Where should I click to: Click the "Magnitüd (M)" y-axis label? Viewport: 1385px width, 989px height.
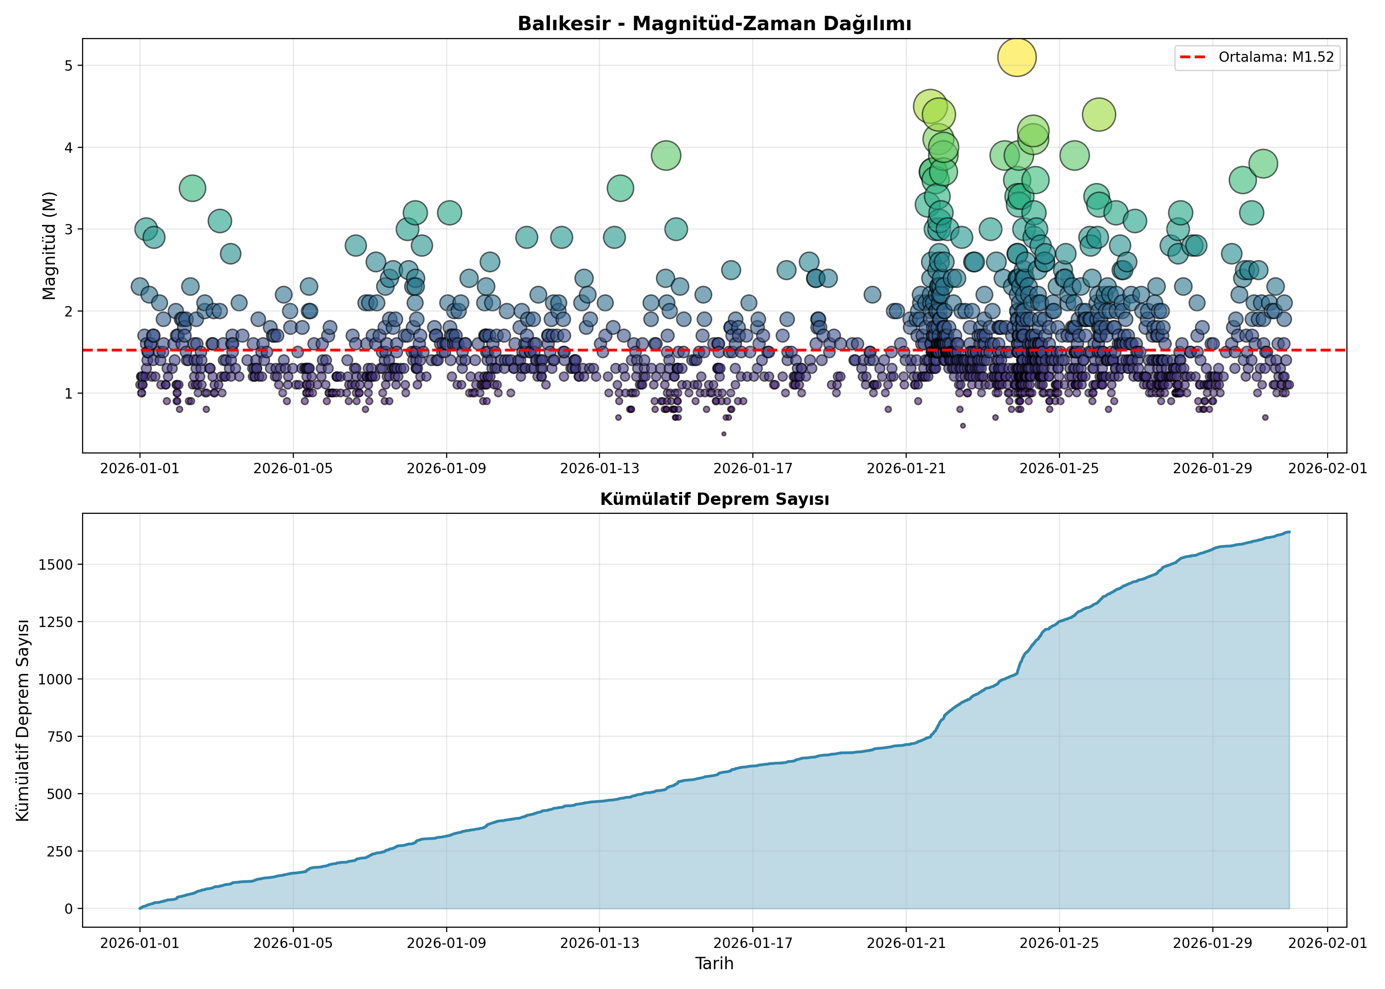[x=49, y=246]
